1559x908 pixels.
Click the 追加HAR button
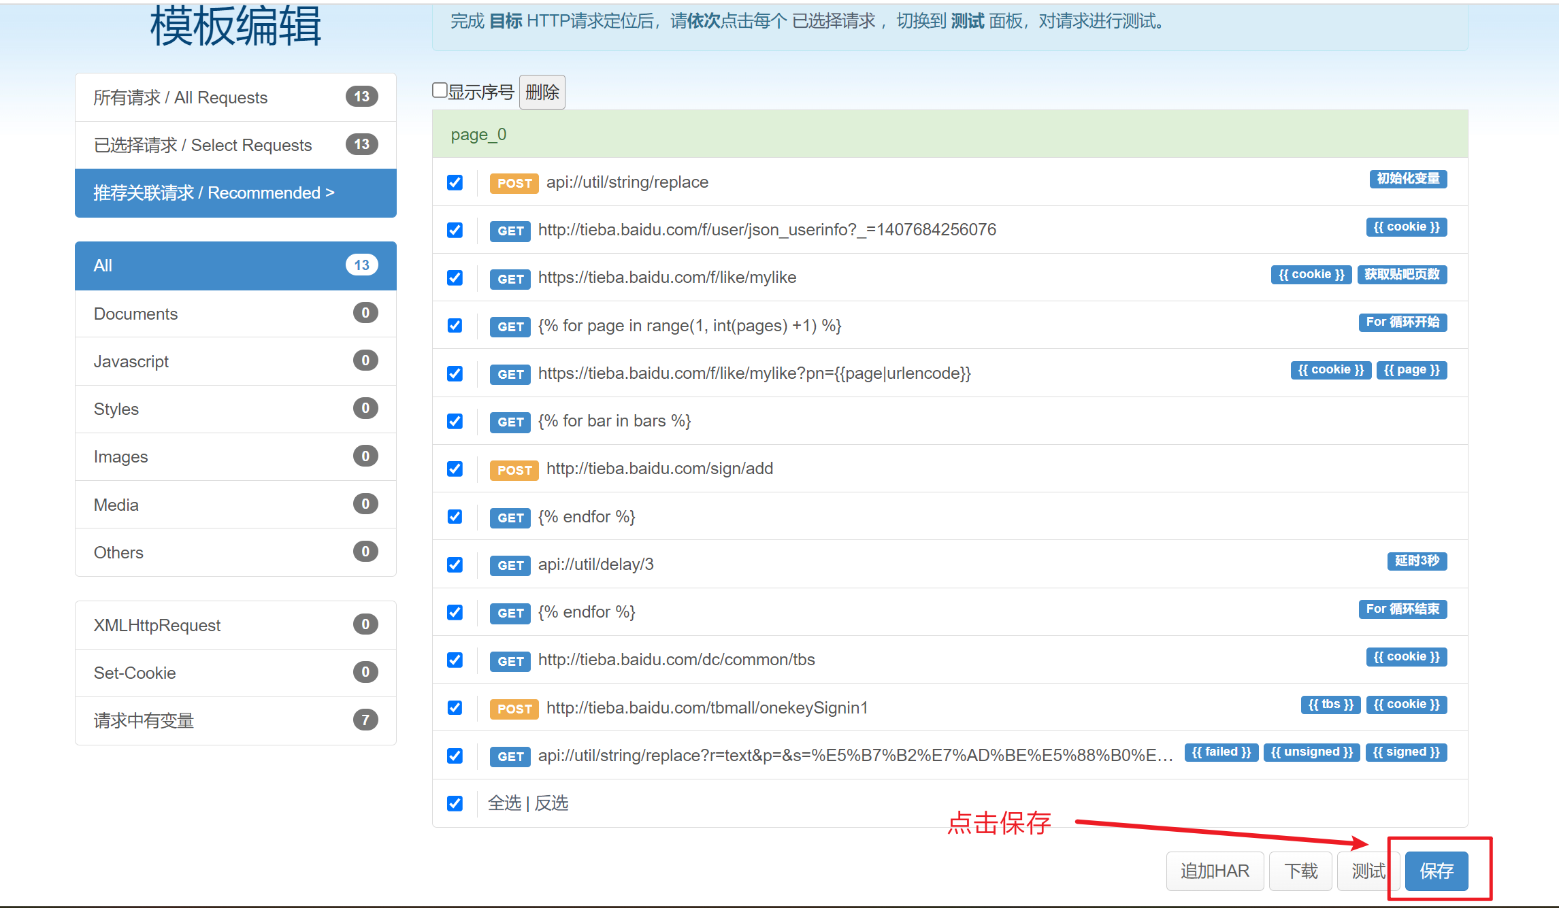(x=1214, y=871)
